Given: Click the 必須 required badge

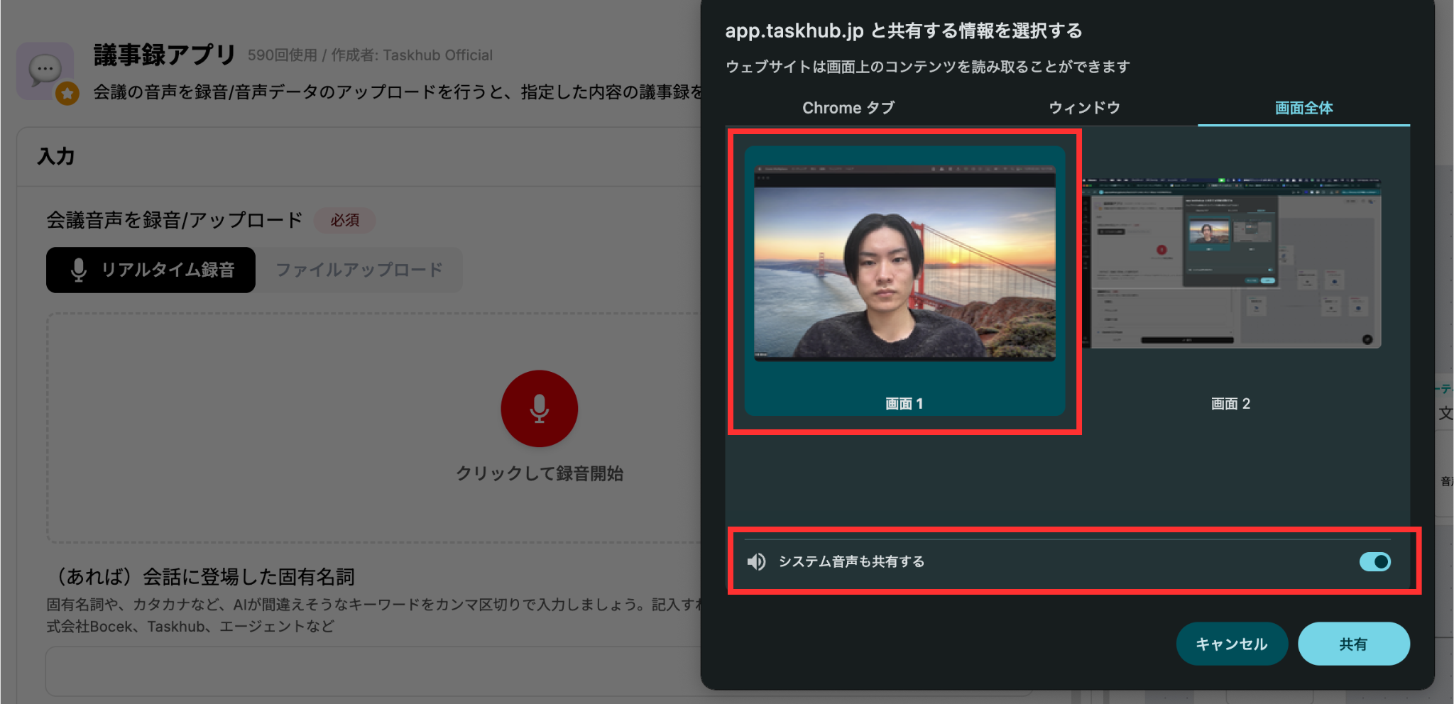Looking at the screenshot, I should pos(344,221).
